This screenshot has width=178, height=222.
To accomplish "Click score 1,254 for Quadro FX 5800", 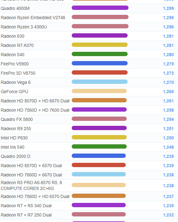I will (168, 120).
